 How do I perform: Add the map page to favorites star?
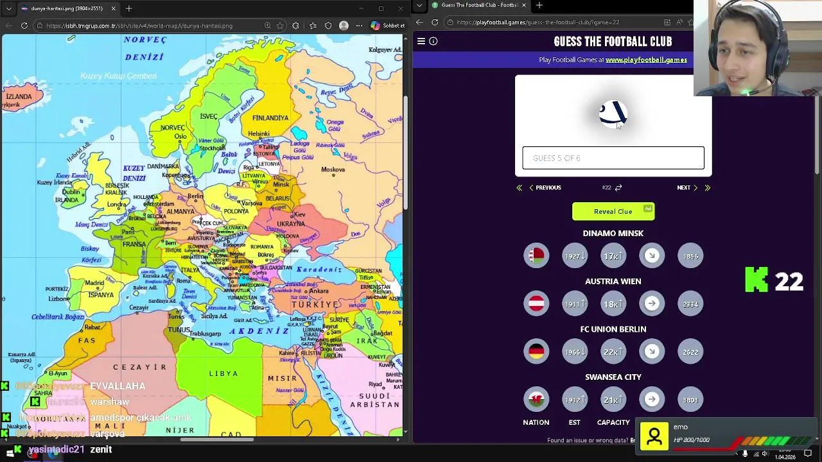[x=280, y=26]
